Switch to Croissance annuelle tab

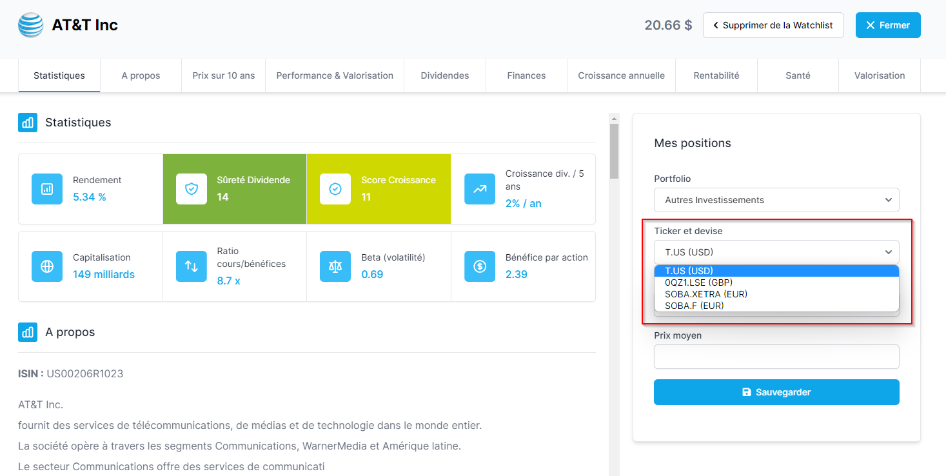click(621, 75)
